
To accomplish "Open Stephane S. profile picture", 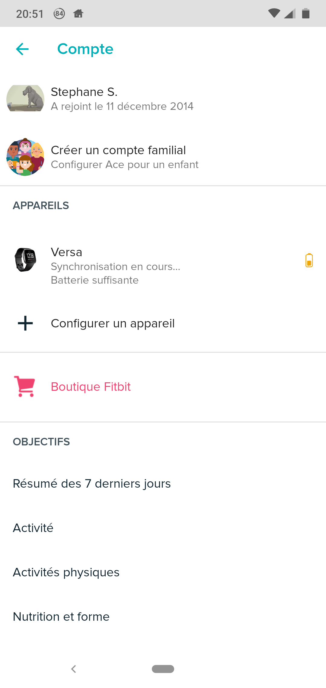I will pyautogui.click(x=25, y=98).
